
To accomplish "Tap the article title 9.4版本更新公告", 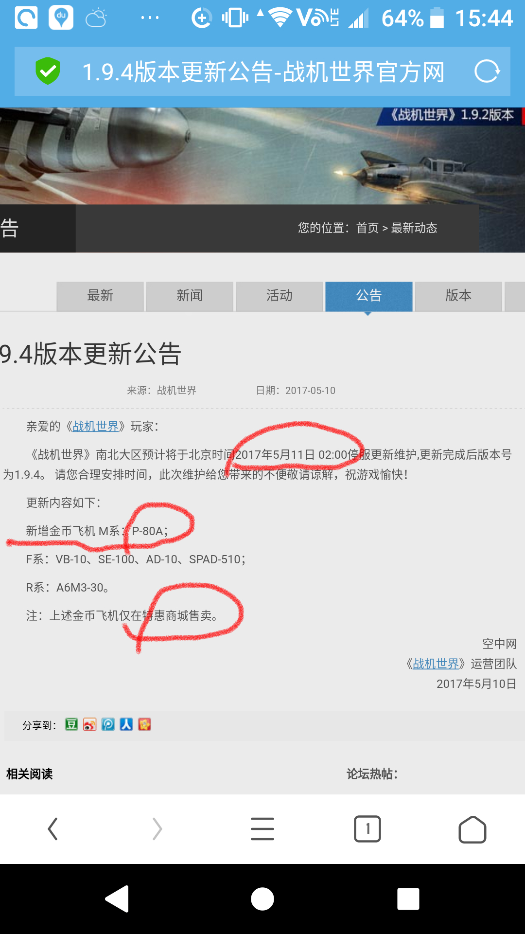I will point(90,354).
